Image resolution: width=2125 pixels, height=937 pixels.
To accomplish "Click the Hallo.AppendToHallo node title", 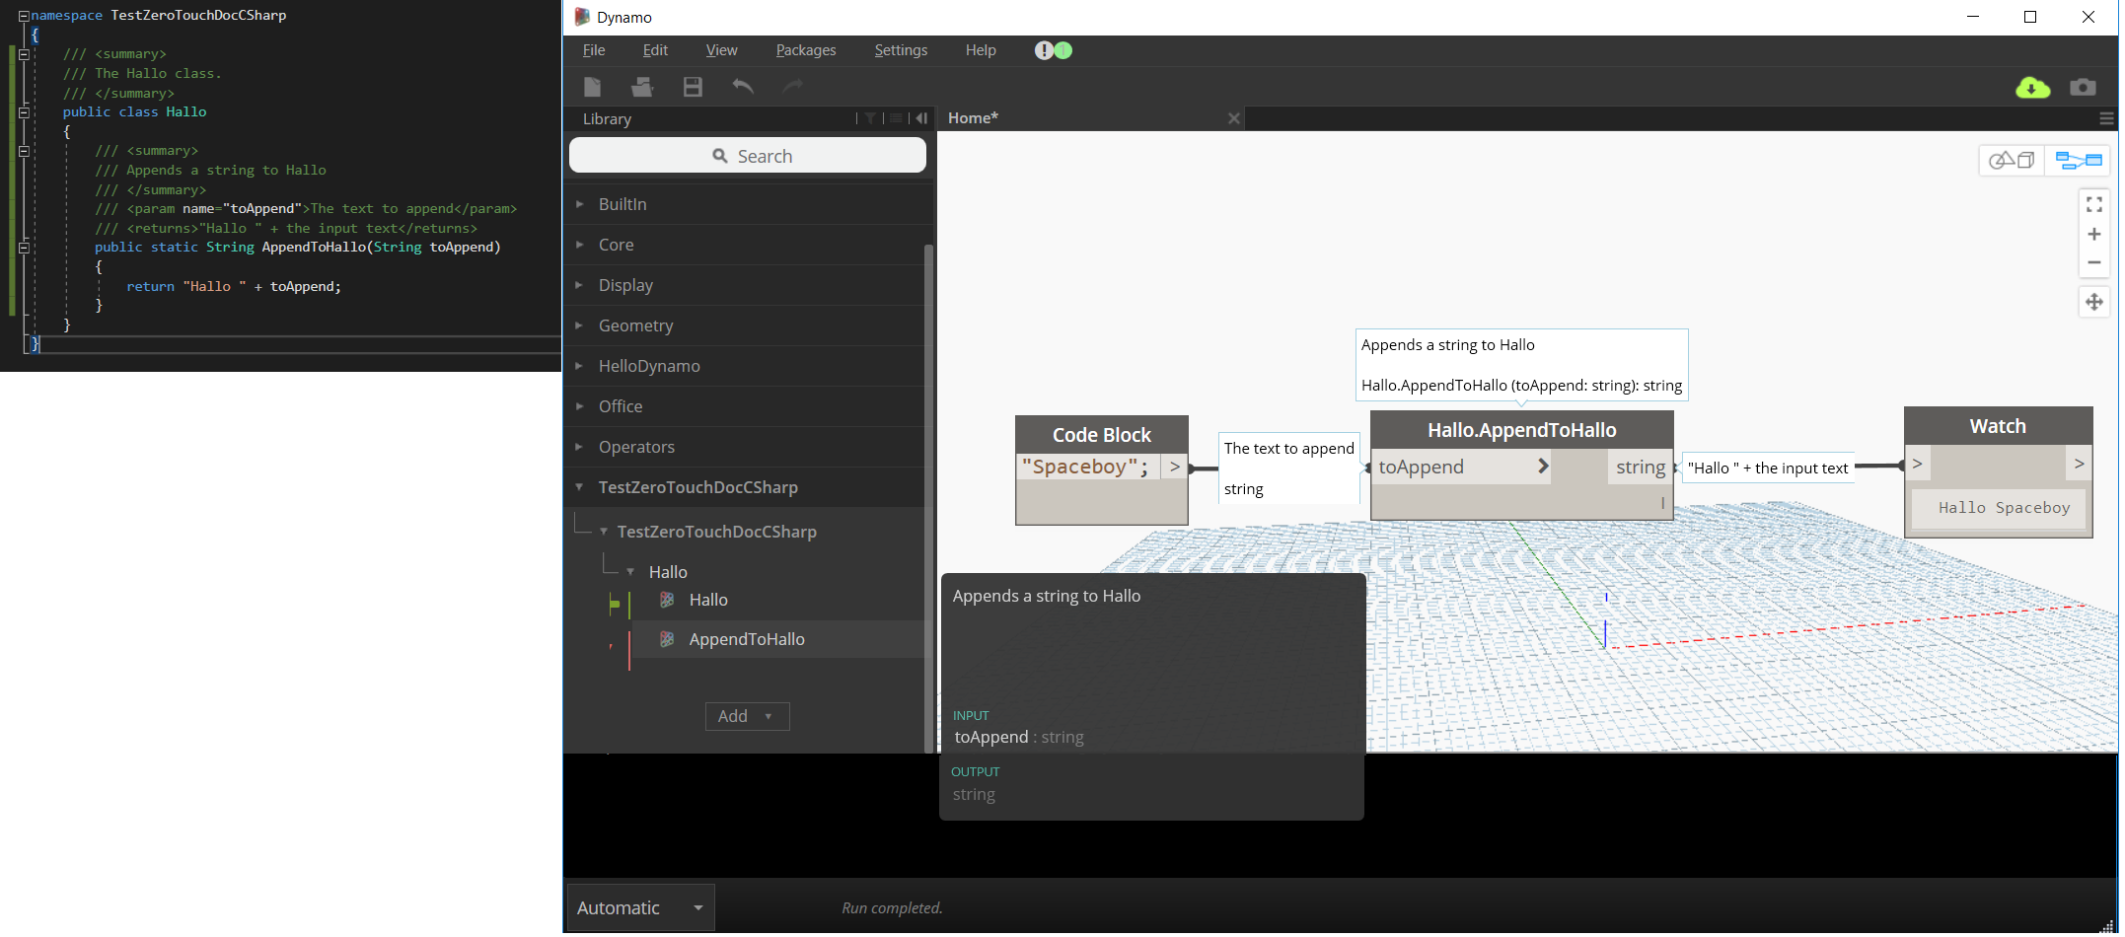I will [1521, 430].
